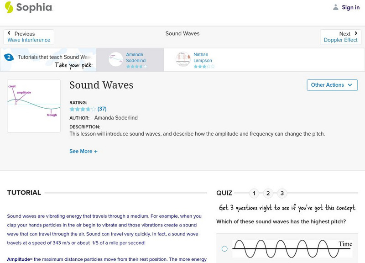Screen dimensions: 365x263
Task: Open the Other Actions dropdown
Action: coord(331,85)
